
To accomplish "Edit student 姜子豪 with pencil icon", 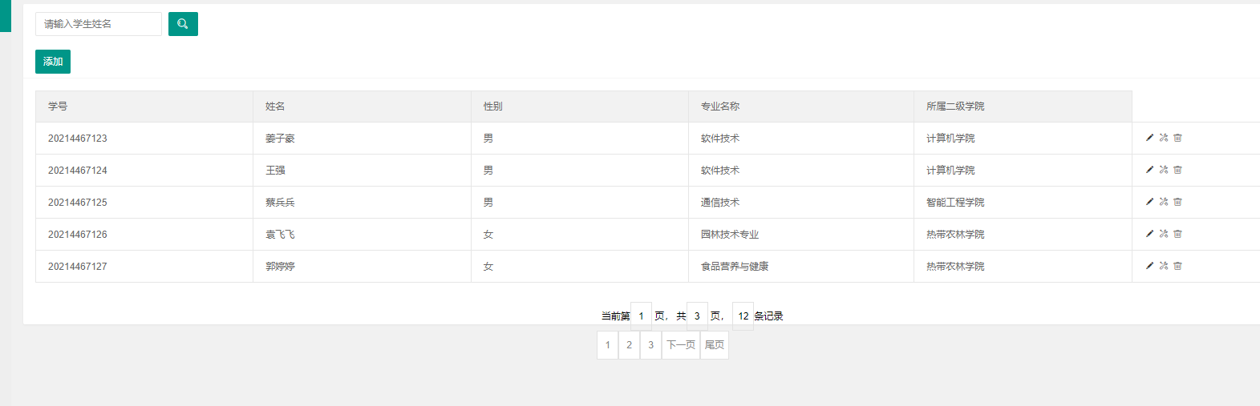I will click(1149, 138).
